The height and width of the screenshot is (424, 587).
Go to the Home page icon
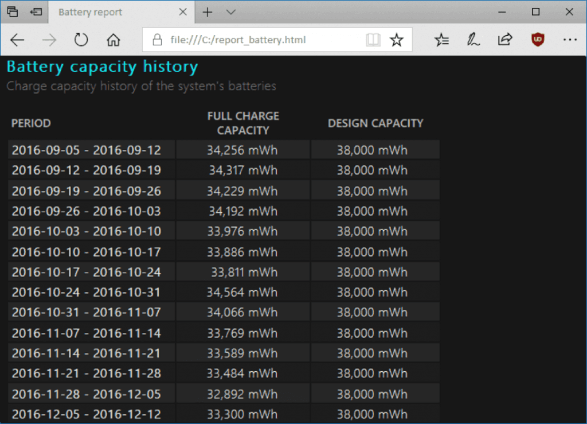(114, 40)
